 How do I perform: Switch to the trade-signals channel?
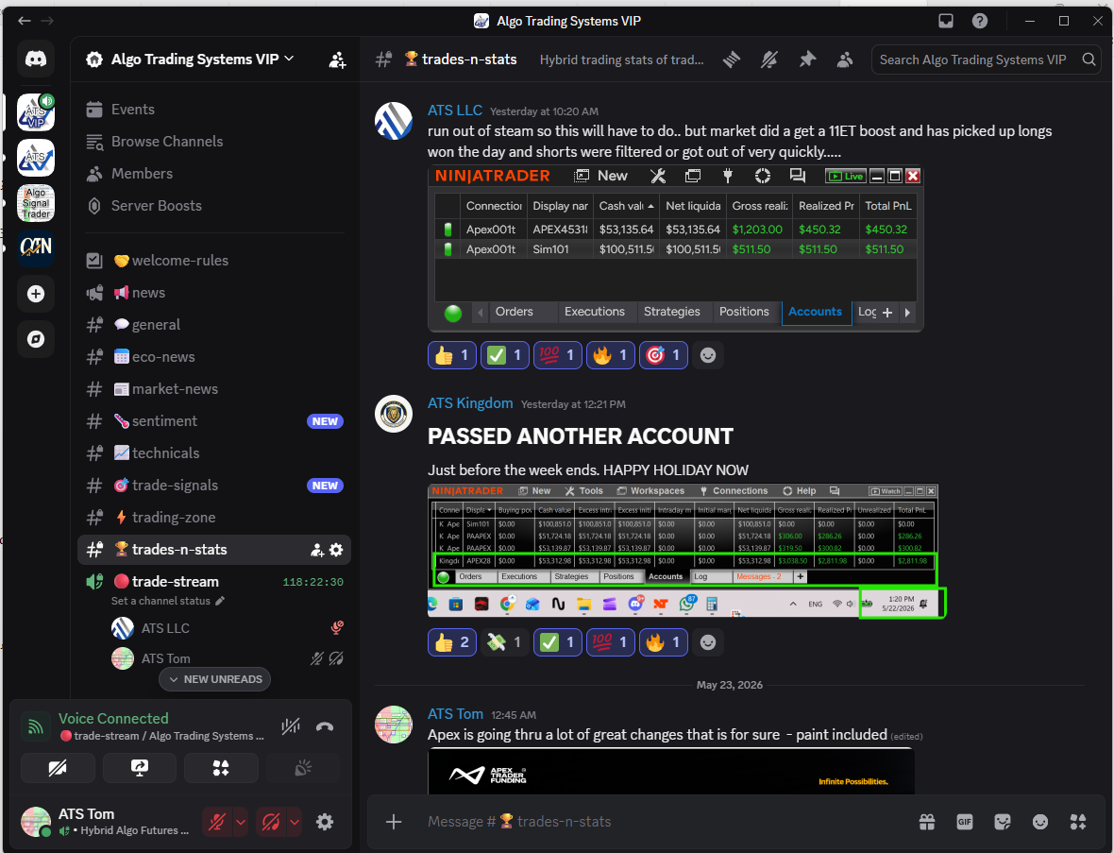pyautogui.click(x=214, y=486)
